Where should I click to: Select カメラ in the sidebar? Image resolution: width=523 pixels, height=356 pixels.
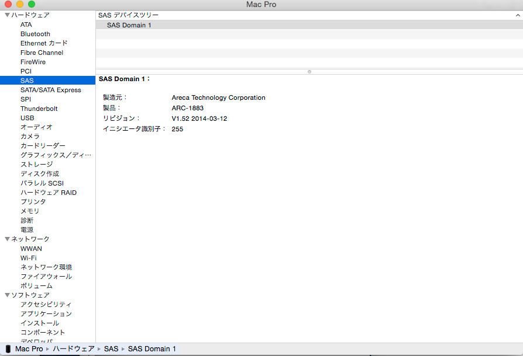click(x=30, y=137)
